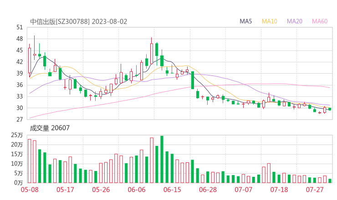Viewport: 337px width, 200px height.
Task: Click the 51 price axis label
Action: click(20, 27)
